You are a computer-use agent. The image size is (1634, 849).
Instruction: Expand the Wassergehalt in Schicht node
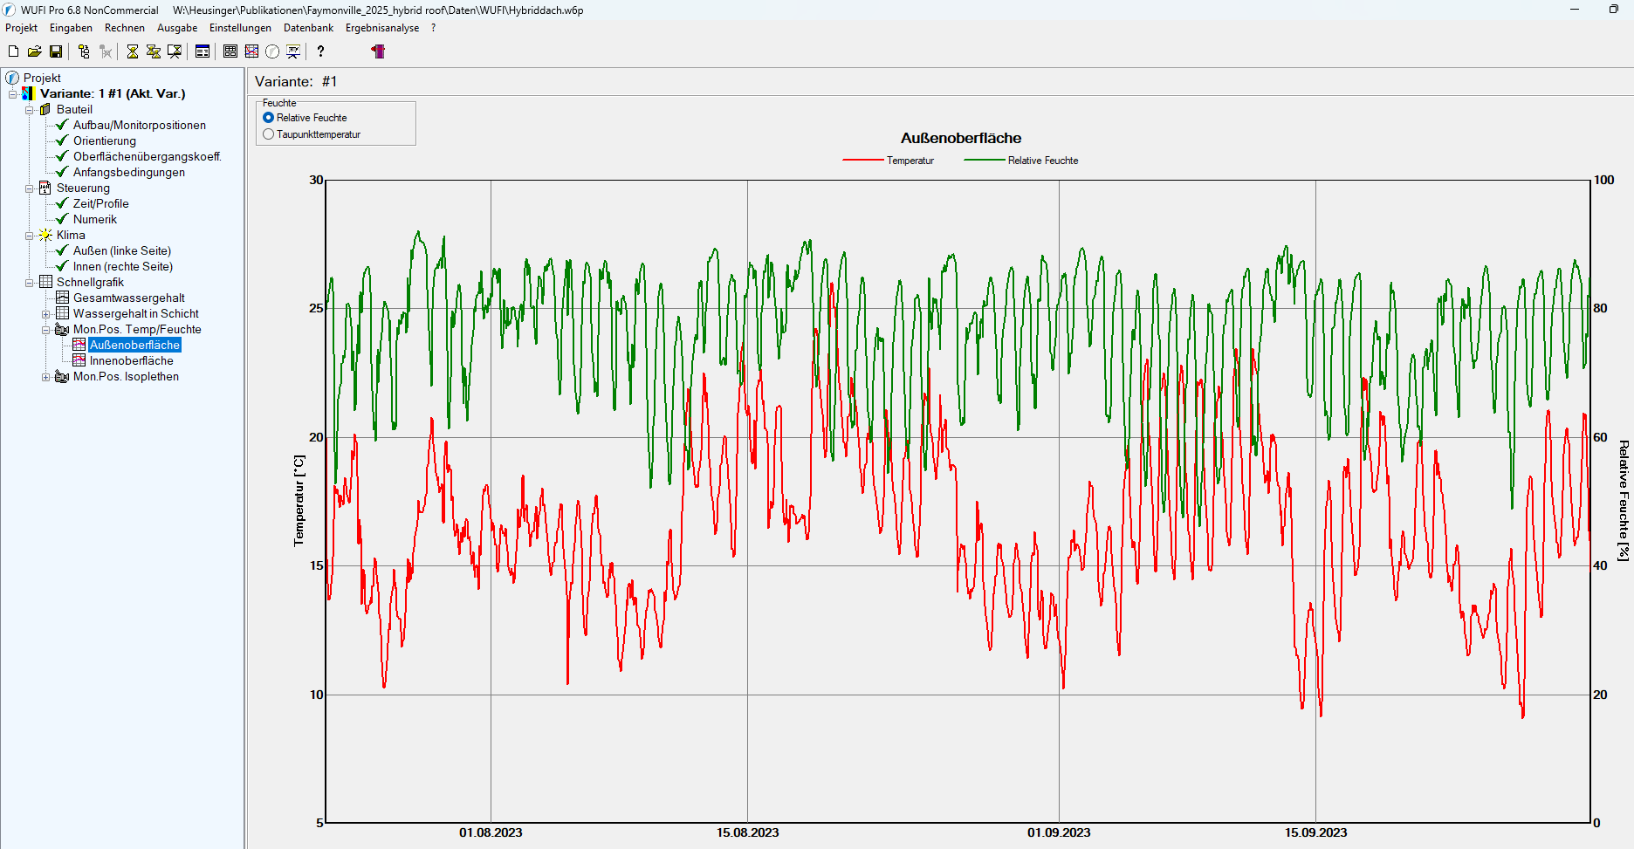click(x=46, y=314)
